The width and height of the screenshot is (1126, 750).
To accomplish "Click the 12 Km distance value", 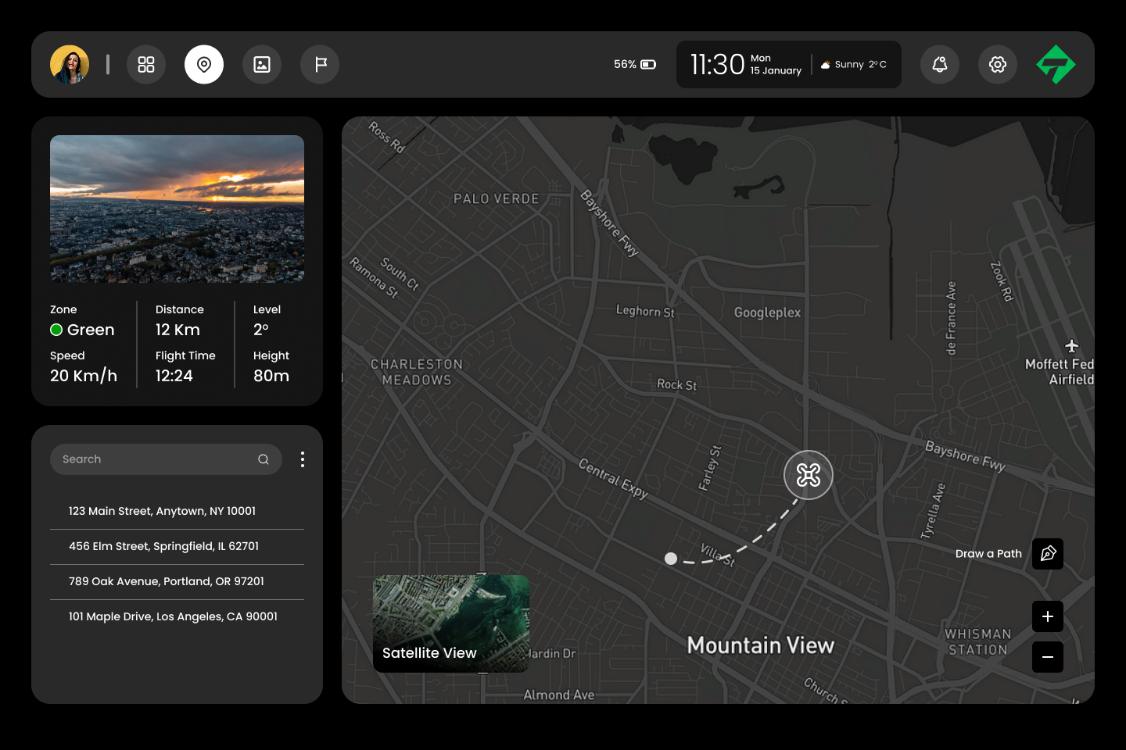I will tap(178, 330).
